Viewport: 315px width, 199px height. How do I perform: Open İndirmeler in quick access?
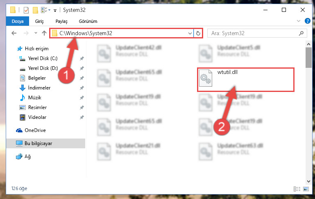(x=39, y=88)
